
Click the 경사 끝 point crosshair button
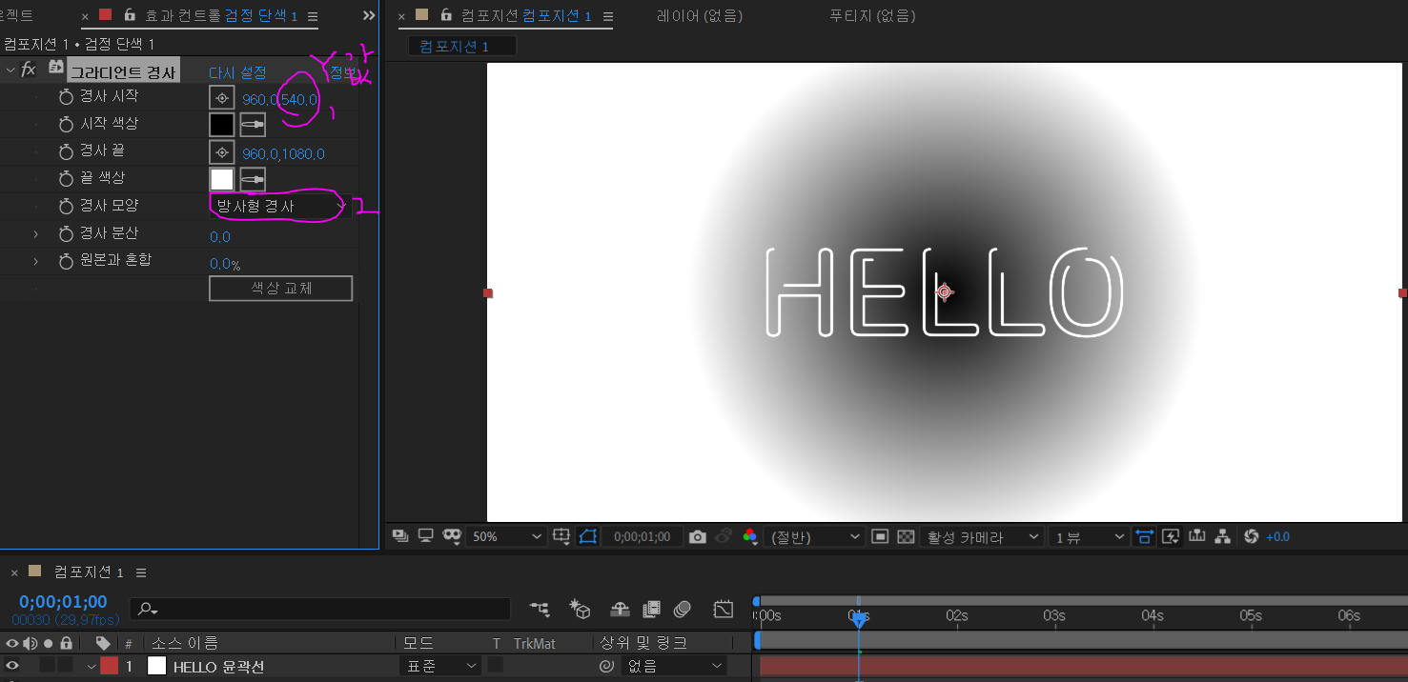(x=221, y=152)
